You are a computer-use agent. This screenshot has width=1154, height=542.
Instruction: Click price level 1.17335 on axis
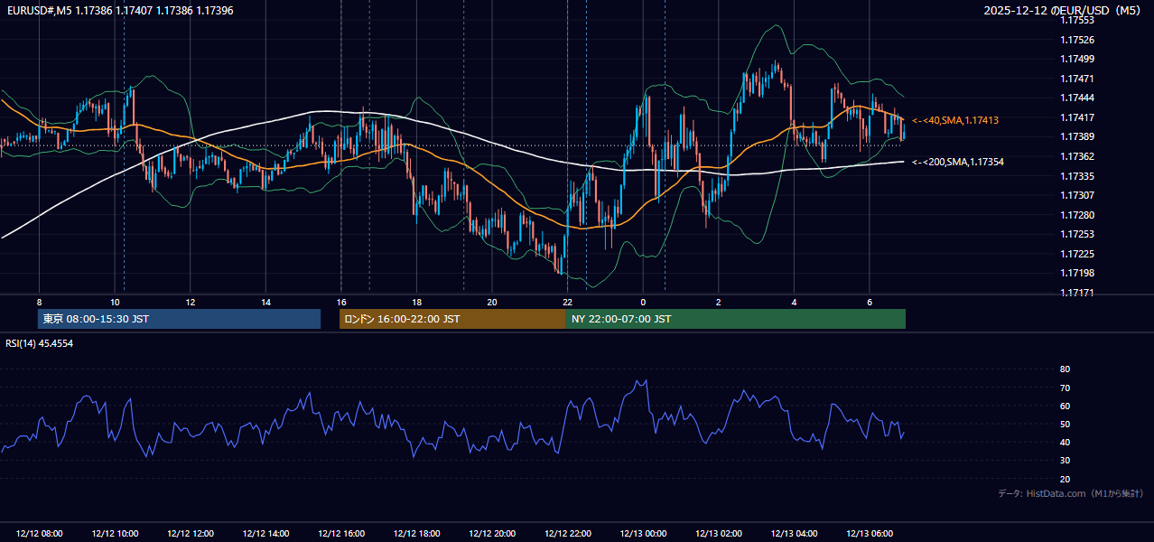(x=1076, y=176)
